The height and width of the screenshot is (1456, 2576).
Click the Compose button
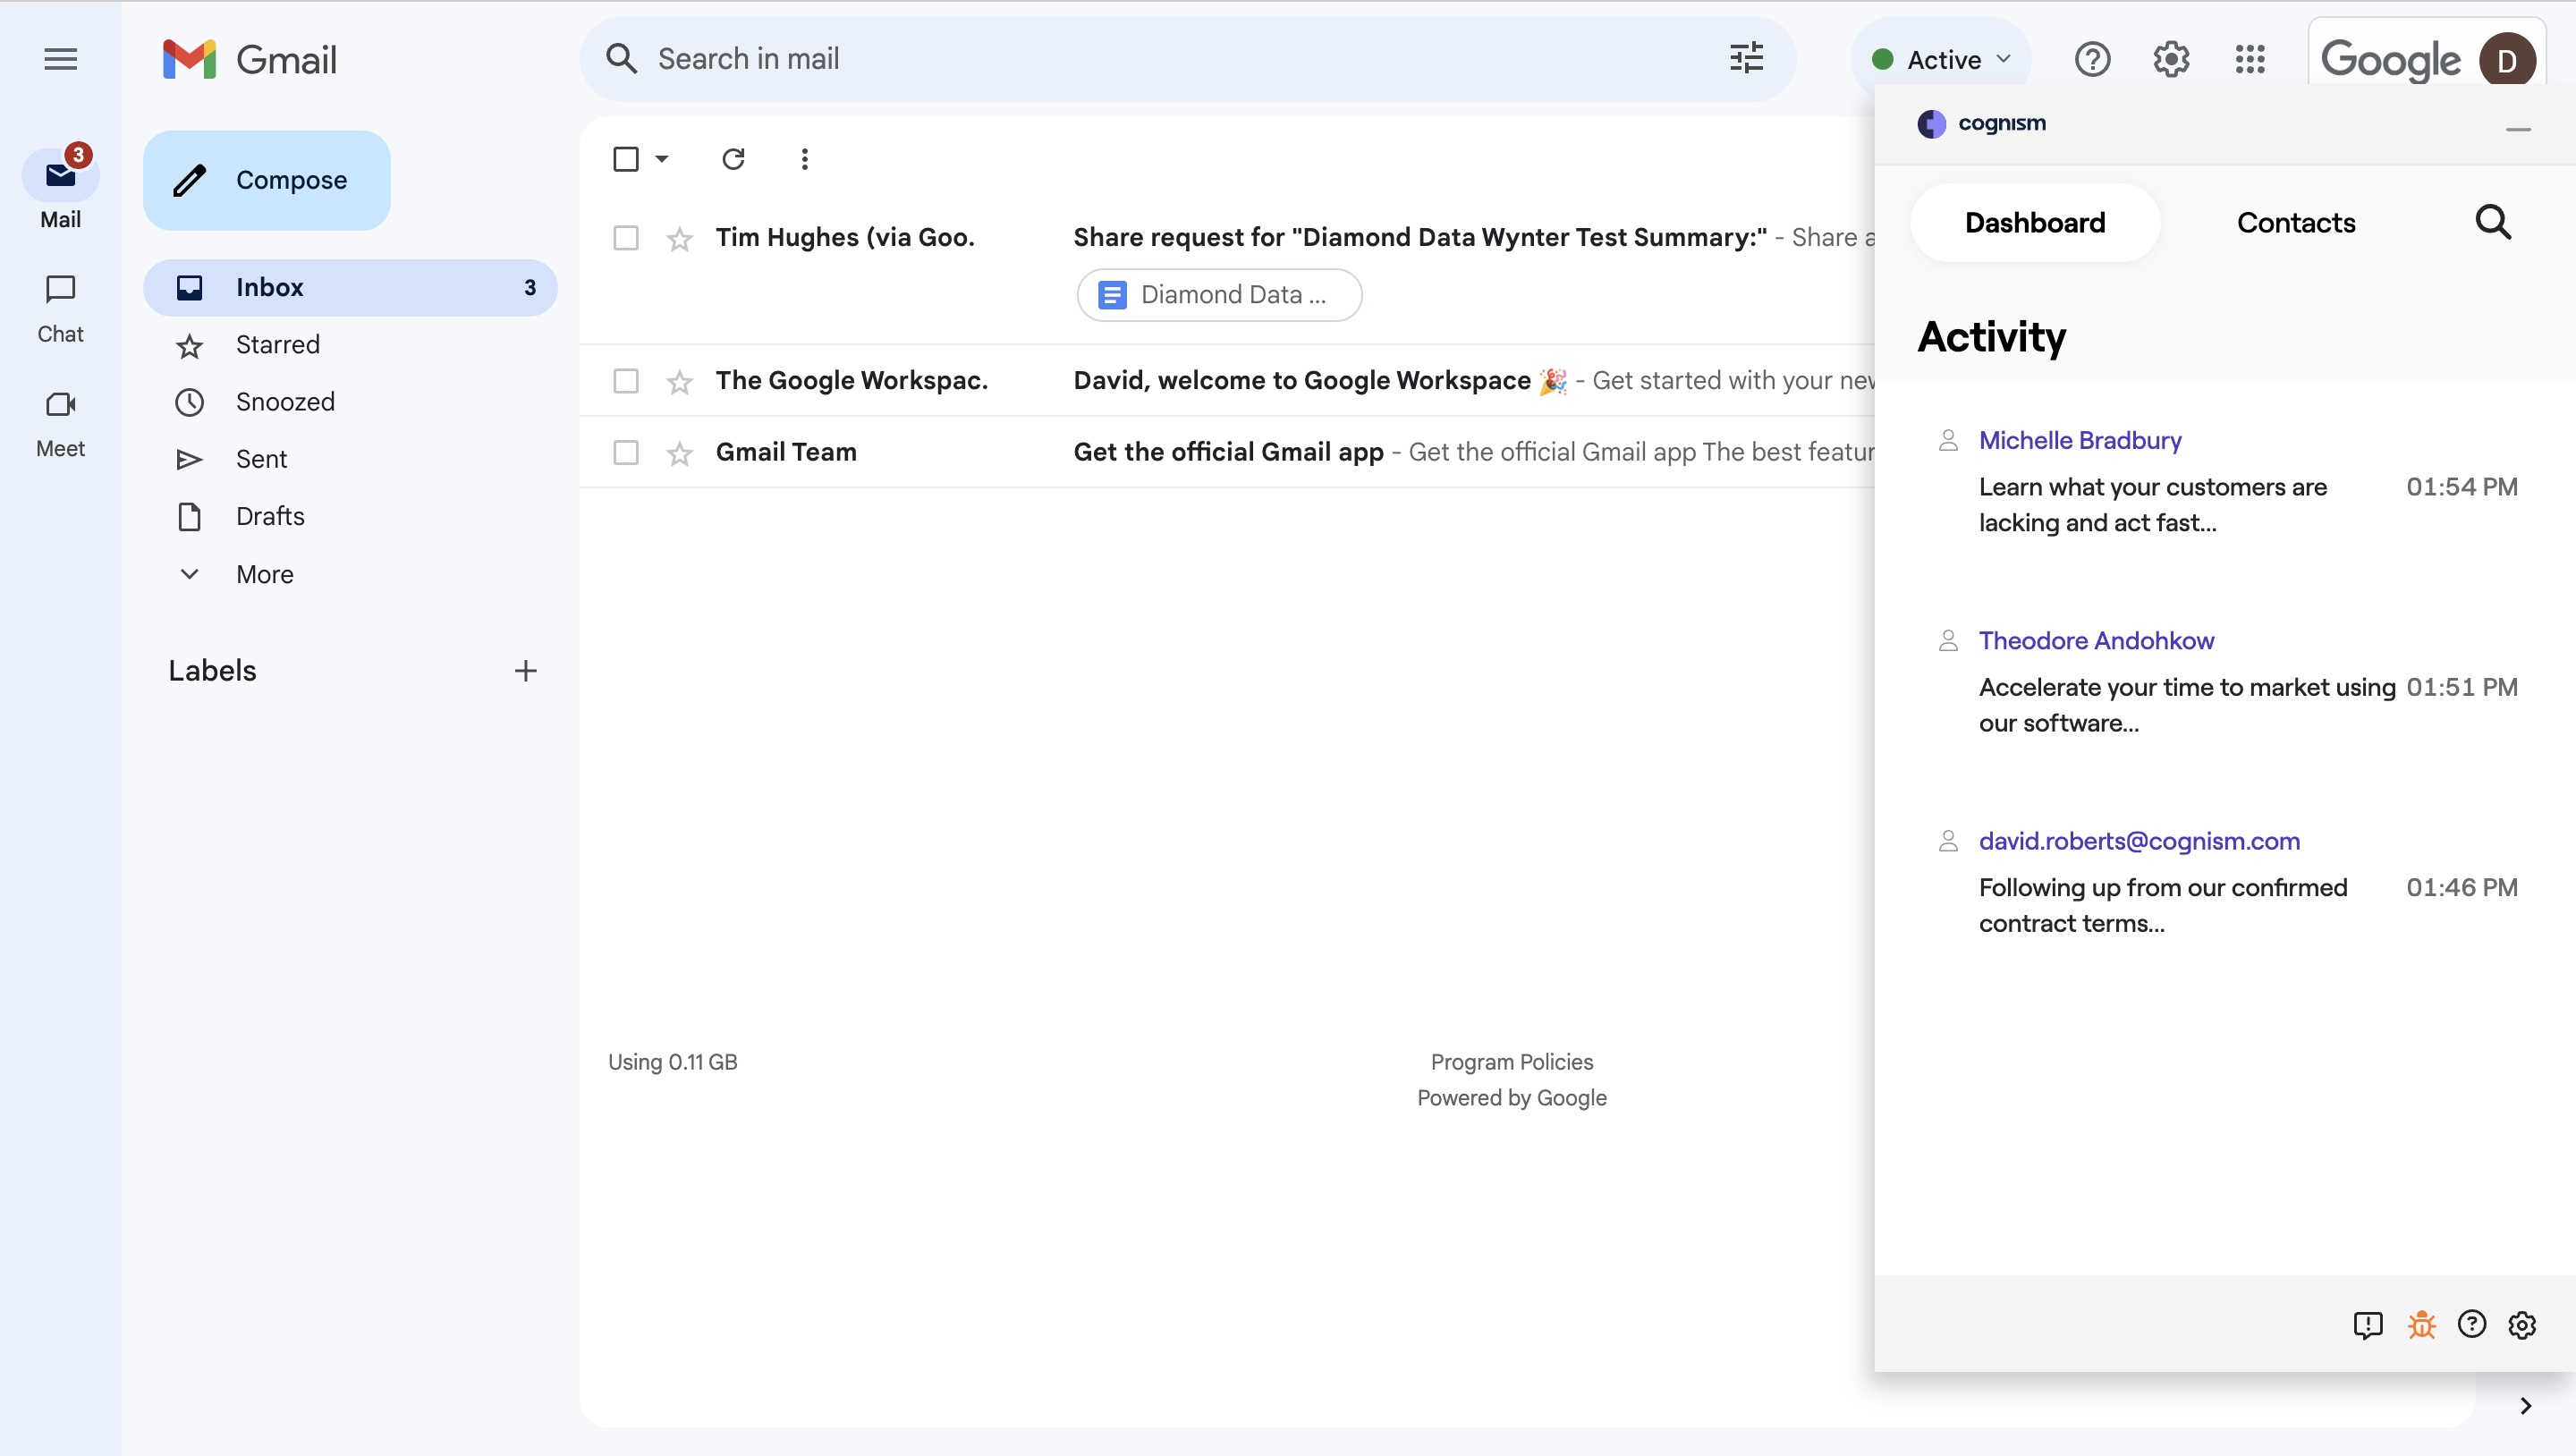tap(266, 180)
